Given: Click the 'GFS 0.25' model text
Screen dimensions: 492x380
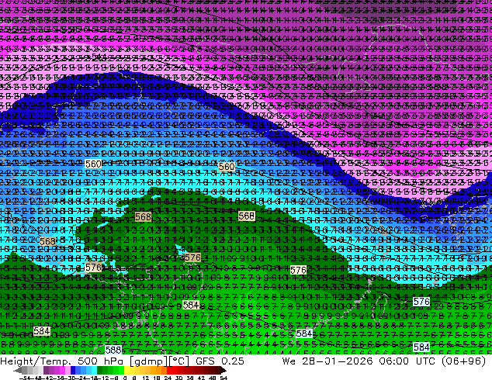Looking at the screenshot, I should 220,361.
